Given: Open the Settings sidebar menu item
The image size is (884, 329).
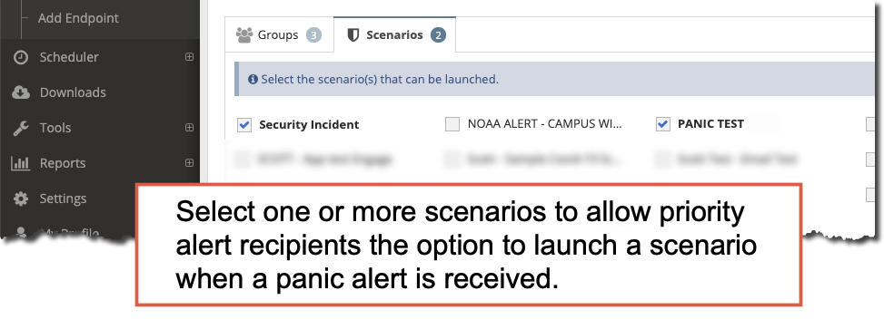Looking at the screenshot, I should pyautogui.click(x=64, y=198).
